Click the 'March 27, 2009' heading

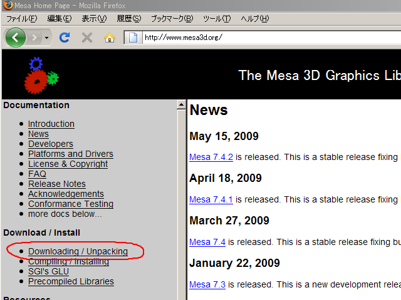tap(229, 221)
